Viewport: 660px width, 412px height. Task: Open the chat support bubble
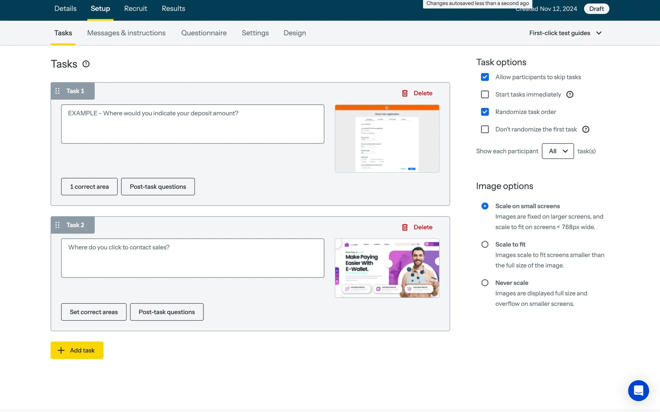point(638,390)
